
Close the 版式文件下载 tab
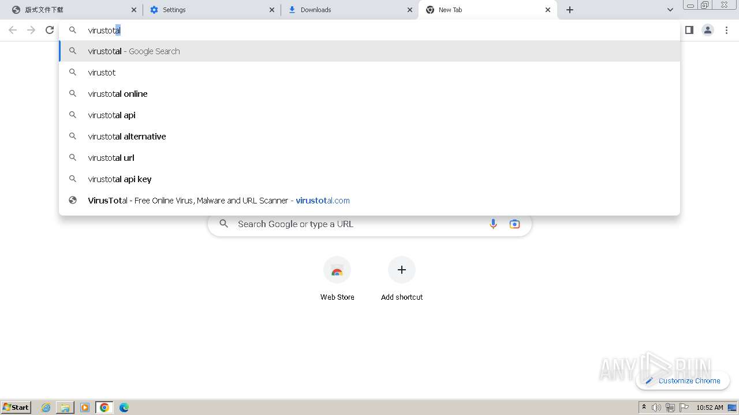(134, 10)
